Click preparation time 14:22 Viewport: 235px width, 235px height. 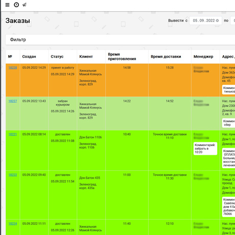[127, 101]
